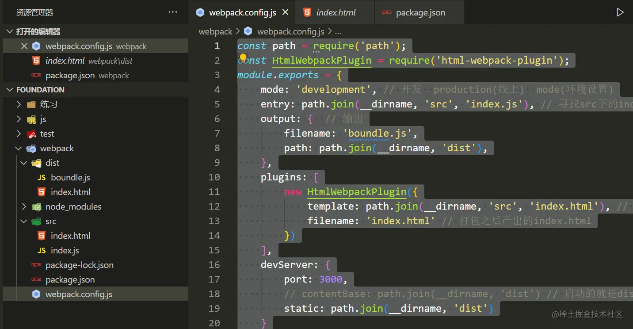Click HtmlWebpackPlugin on line 11

coord(357,191)
